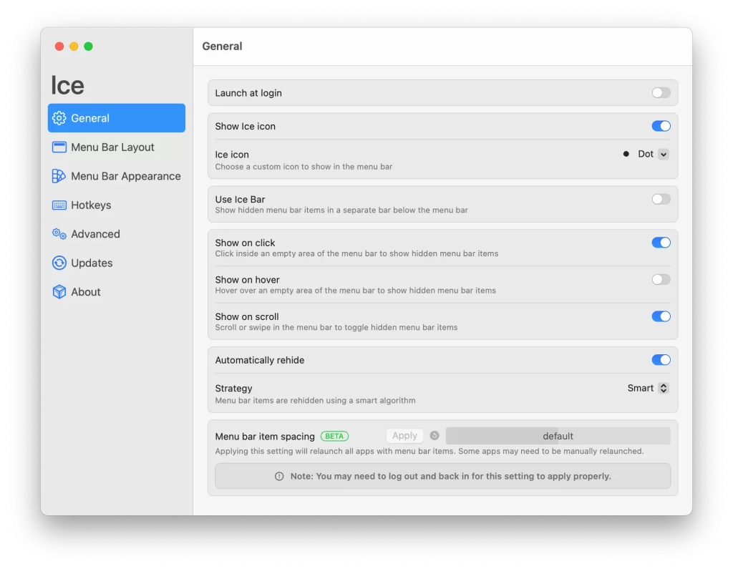Click the reset spacing circular arrow icon
The width and height of the screenshot is (733, 569).
[435, 436]
